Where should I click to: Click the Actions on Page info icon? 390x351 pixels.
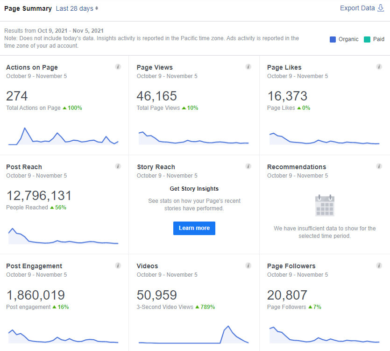point(118,67)
